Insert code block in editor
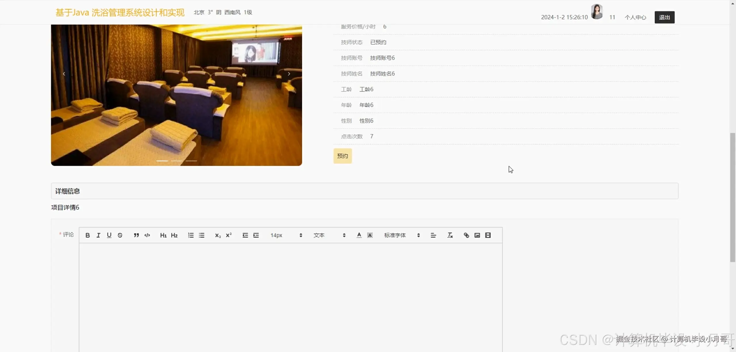The image size is (736, 352). pyautogui.click(x=147, y=235)
